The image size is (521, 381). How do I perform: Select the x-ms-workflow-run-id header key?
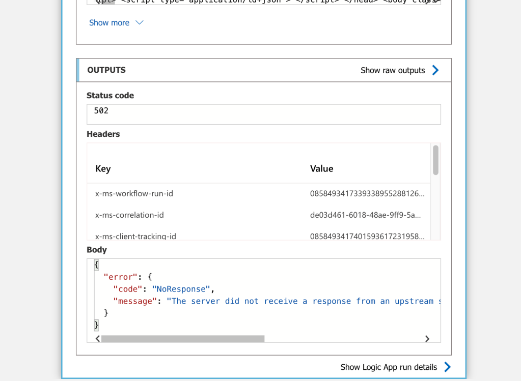point(134,193)
